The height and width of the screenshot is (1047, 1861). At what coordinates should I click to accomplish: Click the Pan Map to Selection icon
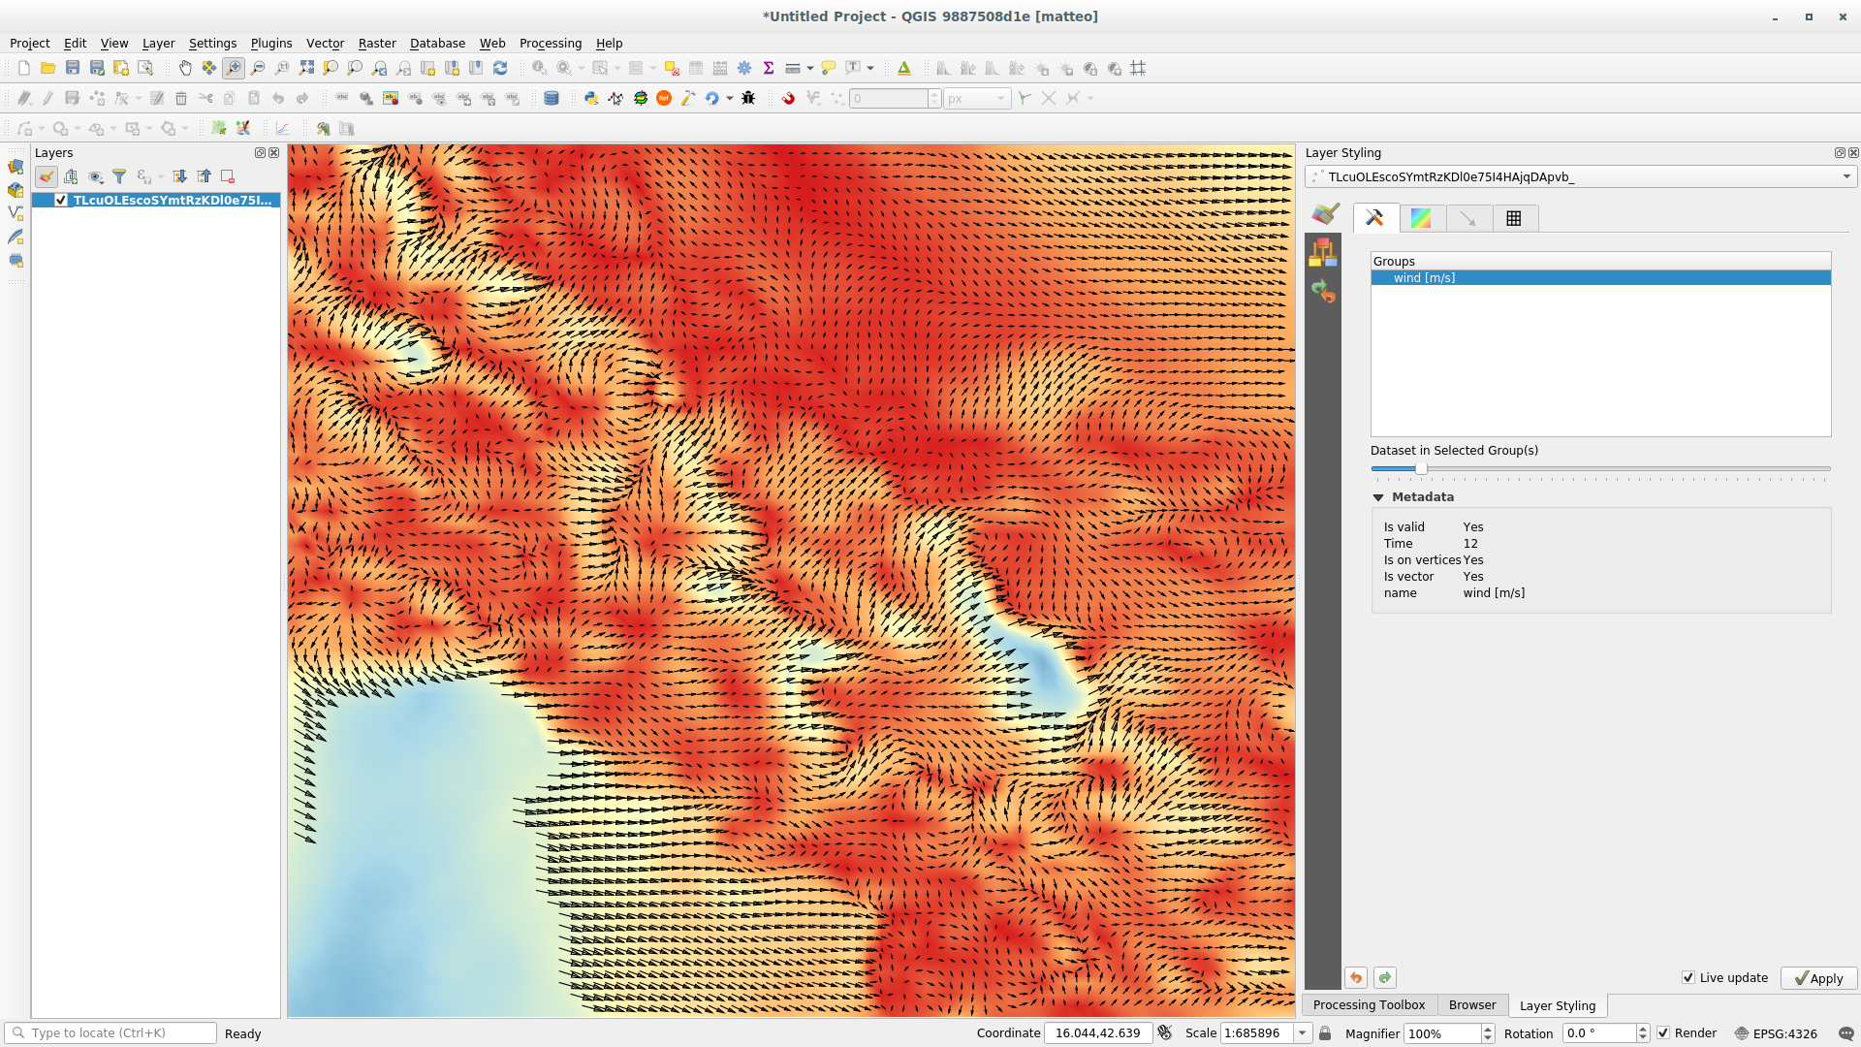pos(209,68)
